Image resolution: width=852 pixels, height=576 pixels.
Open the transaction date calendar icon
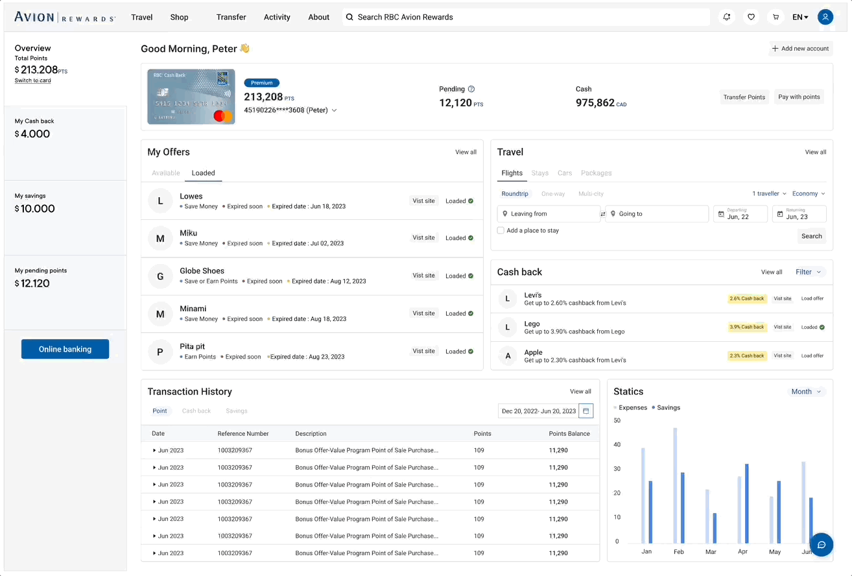pos(586,411)
